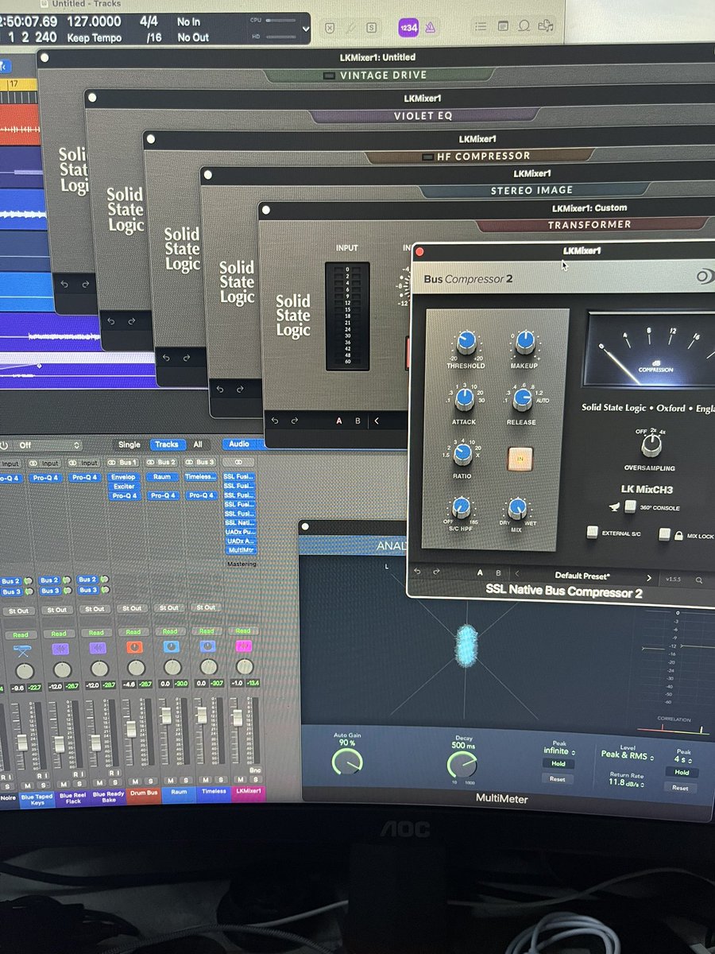Toggle the 360° CONSOLE button
This screenshot has height=954, width=715.
[x=630, y=506]
